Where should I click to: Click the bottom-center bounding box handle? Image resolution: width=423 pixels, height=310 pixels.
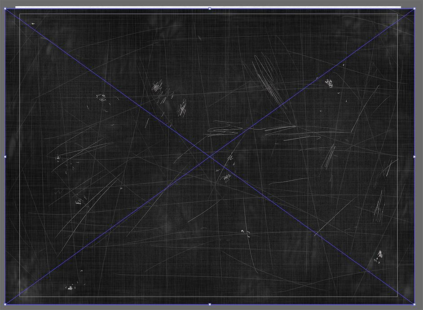[x=210, y=304]
